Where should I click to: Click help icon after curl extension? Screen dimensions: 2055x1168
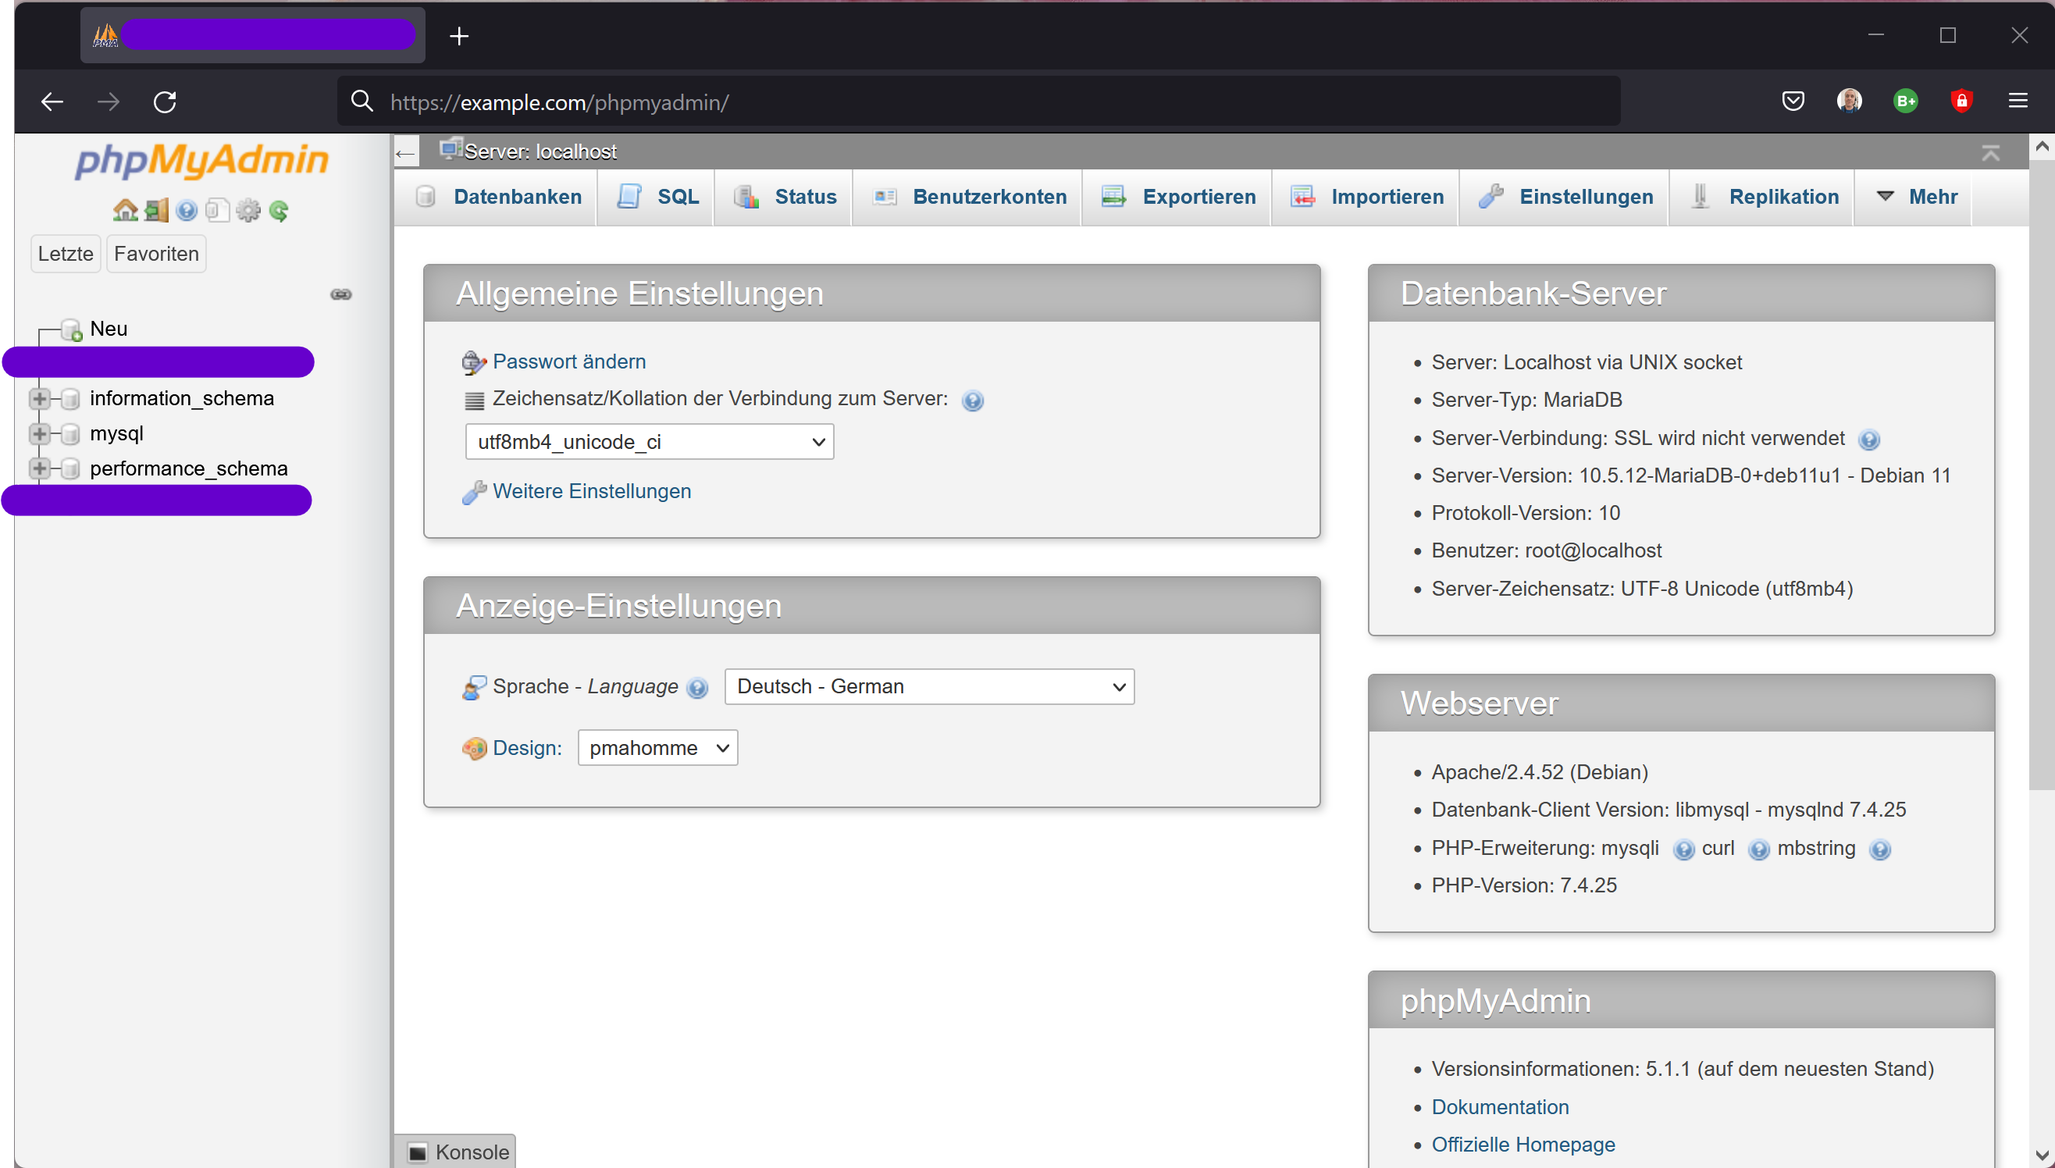click(x=1758, y=849)
